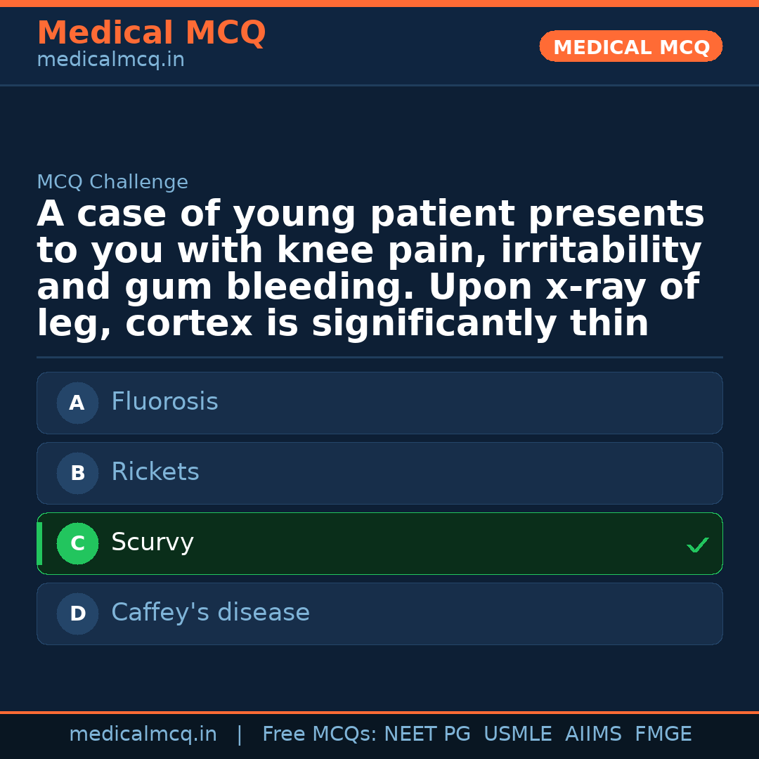Screen dimensions: 759x759
Task: Choose the Caffey's disease answer text
Action: 210,613
